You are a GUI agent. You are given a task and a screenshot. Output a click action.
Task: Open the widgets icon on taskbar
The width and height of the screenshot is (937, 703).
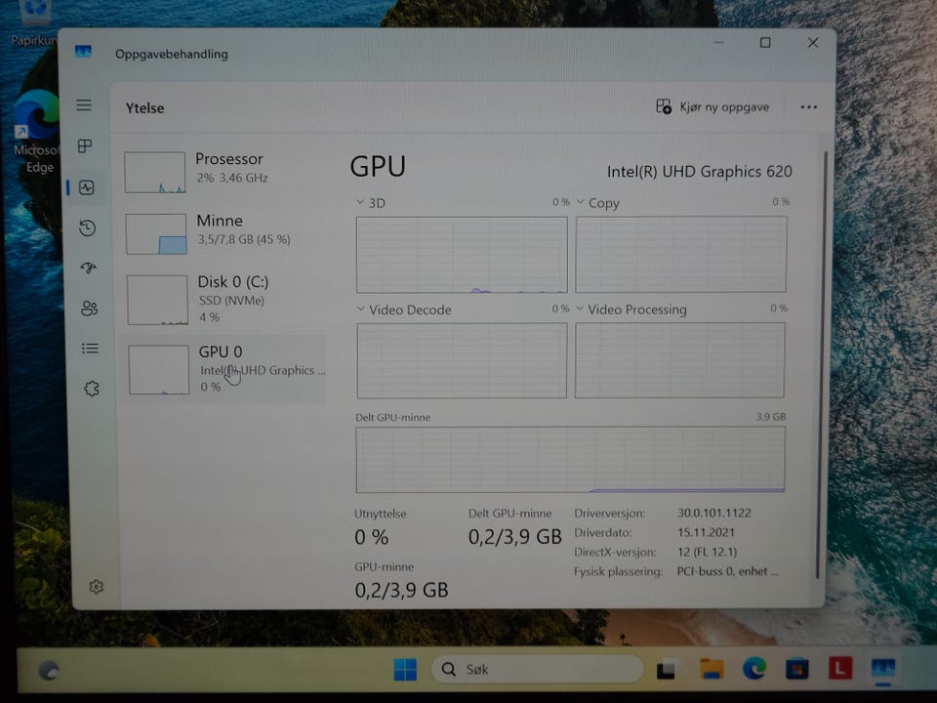pos(49,671)
